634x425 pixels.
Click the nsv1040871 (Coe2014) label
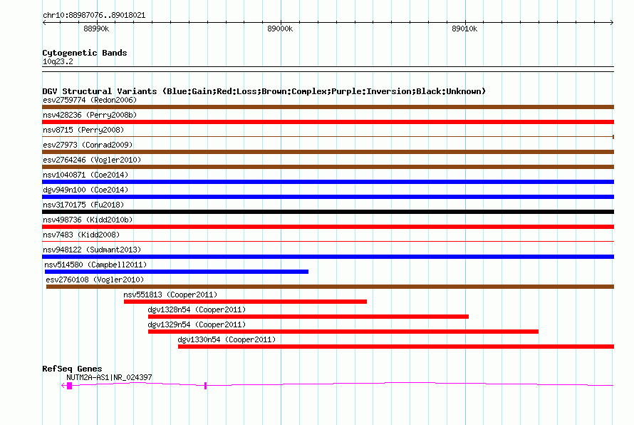coord(85,175)
